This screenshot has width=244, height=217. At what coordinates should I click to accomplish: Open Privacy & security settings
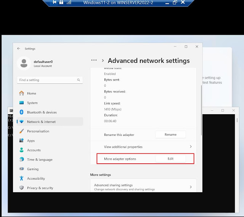coord(50,188)
